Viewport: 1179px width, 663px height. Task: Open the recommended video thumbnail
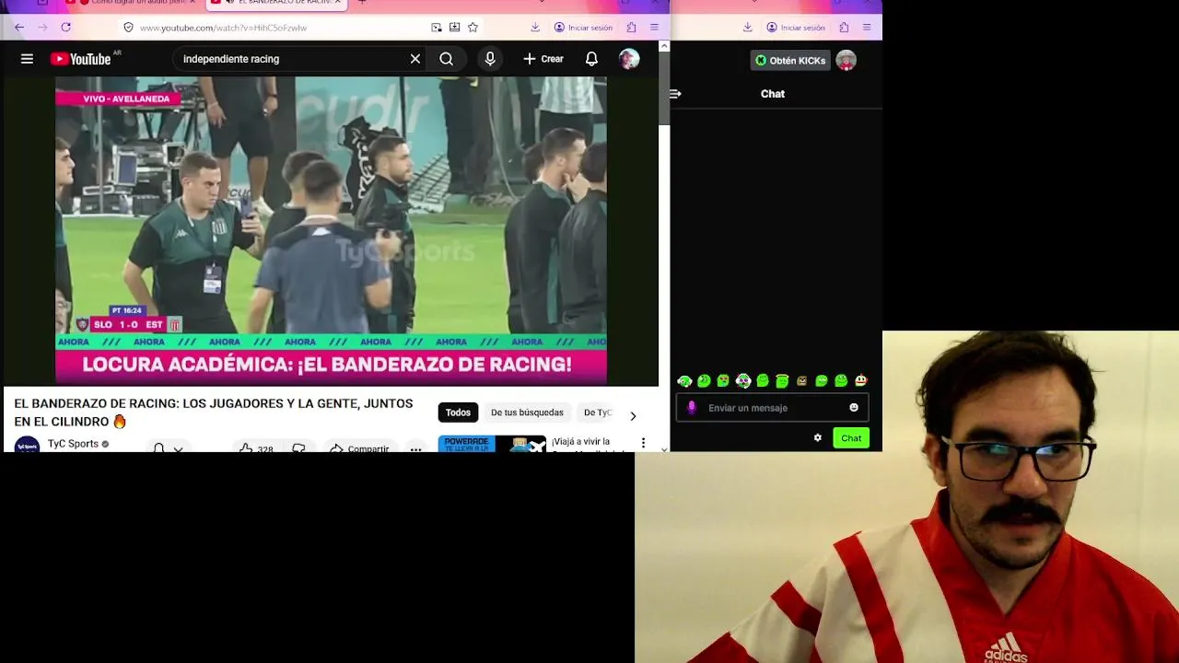pyautogui.click(x=492, y=444)
